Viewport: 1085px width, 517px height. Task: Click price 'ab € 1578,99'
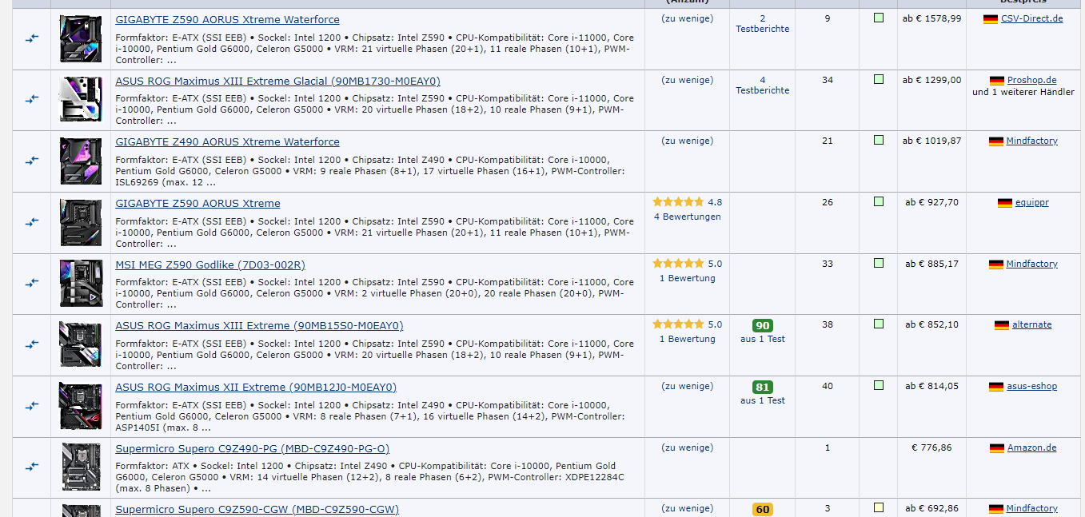click(932, 18)
